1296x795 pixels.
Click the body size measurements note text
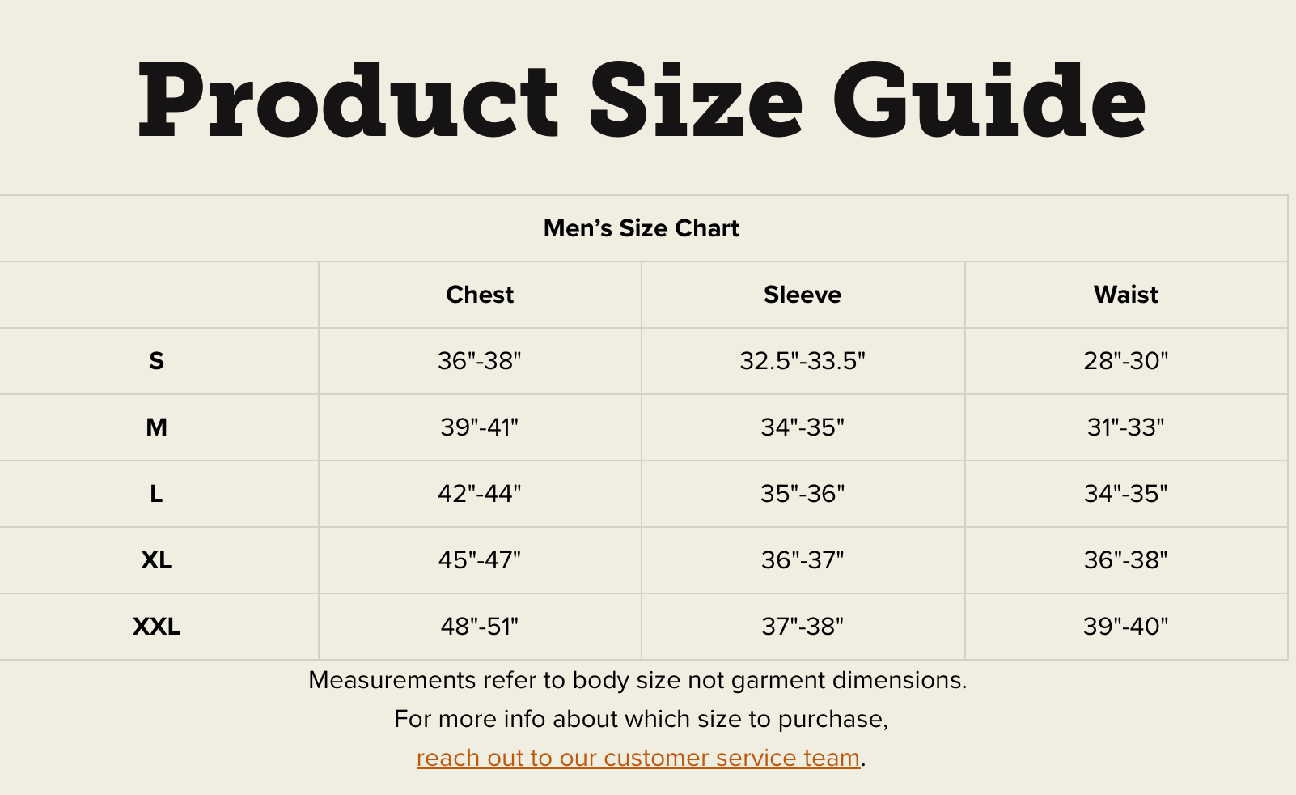(637, 680)
